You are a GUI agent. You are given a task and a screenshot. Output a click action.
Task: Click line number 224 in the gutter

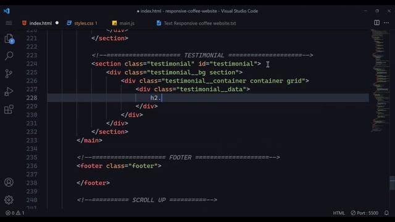pos(31,64)
